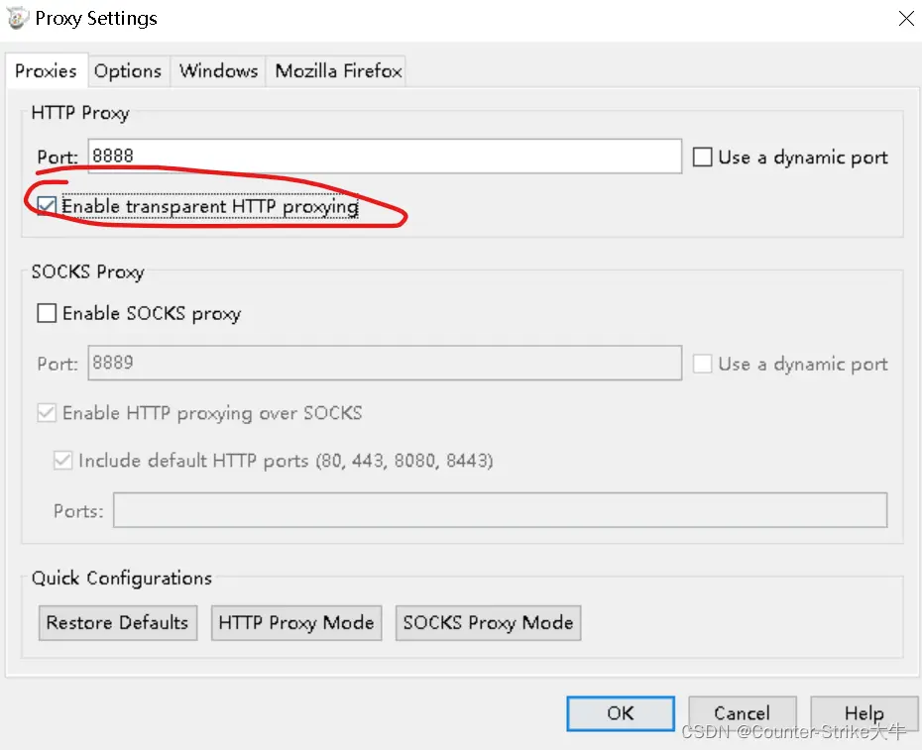Toggle Include default HTTP ports checkbox
Viewport: 922px width, 750px height.
click(x=62, y=461)
